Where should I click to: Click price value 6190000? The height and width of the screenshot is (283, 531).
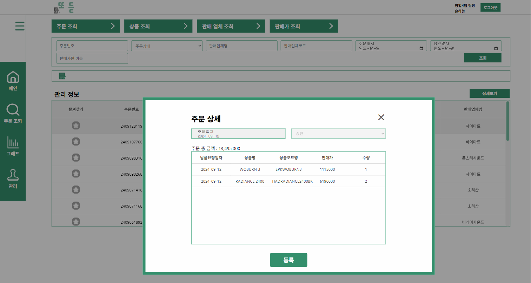pos(327,181)
